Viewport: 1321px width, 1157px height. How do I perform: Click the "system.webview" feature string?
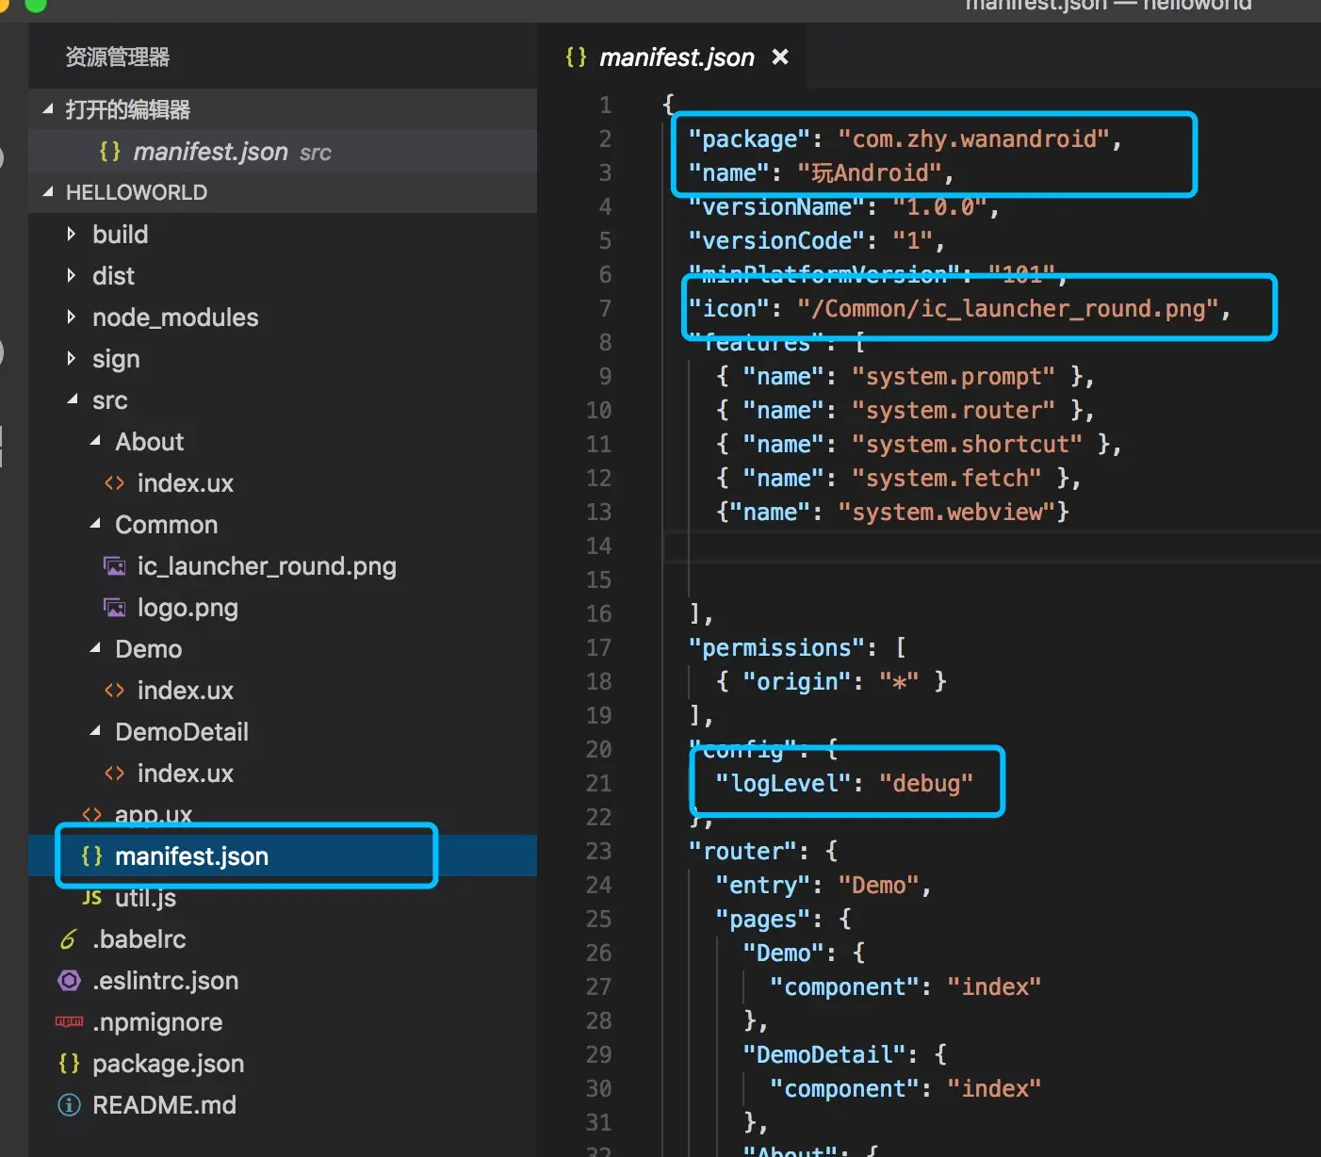coord(946,513)
